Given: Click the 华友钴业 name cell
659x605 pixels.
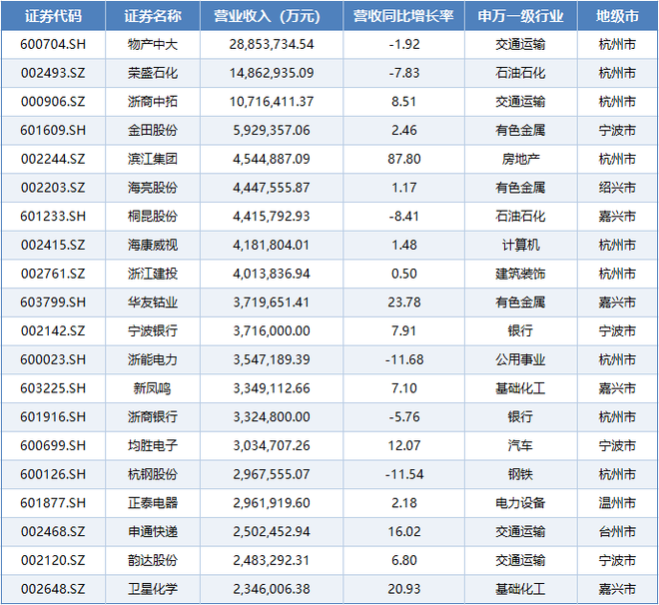Looking at the screenshot, I should [153, 302].
